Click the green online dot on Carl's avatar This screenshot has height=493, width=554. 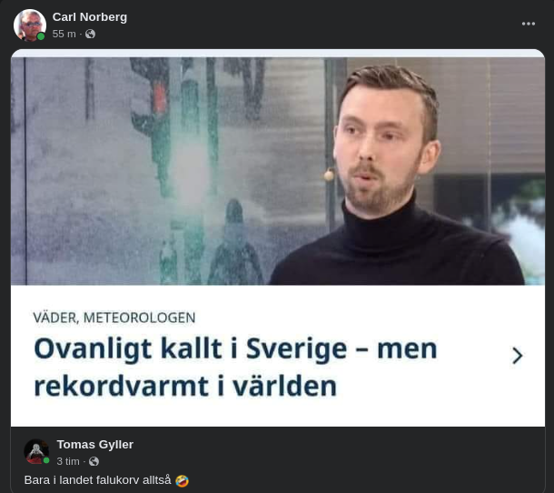pos(41,36)
